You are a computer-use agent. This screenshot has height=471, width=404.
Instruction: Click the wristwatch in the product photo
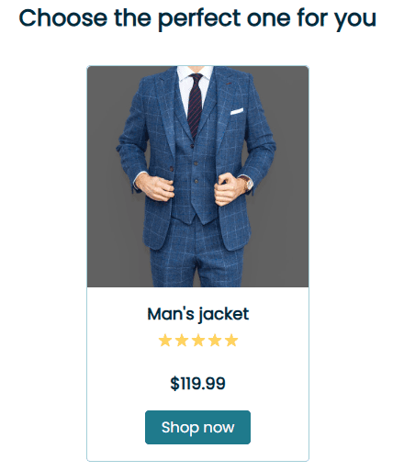248,184
